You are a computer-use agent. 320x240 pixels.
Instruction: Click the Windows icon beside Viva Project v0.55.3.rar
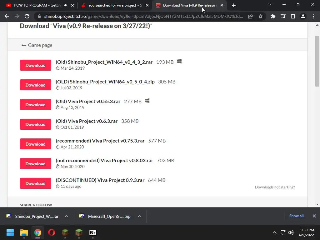click(x=147, y=101)
